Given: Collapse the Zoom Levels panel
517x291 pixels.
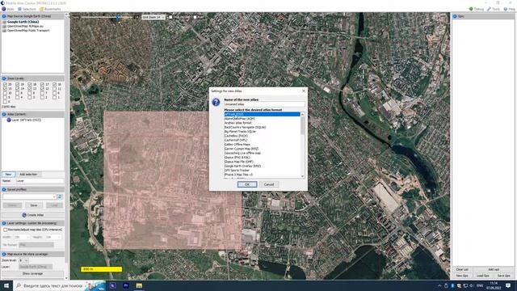Looking at the screenshot, I should tap(4, 78).
